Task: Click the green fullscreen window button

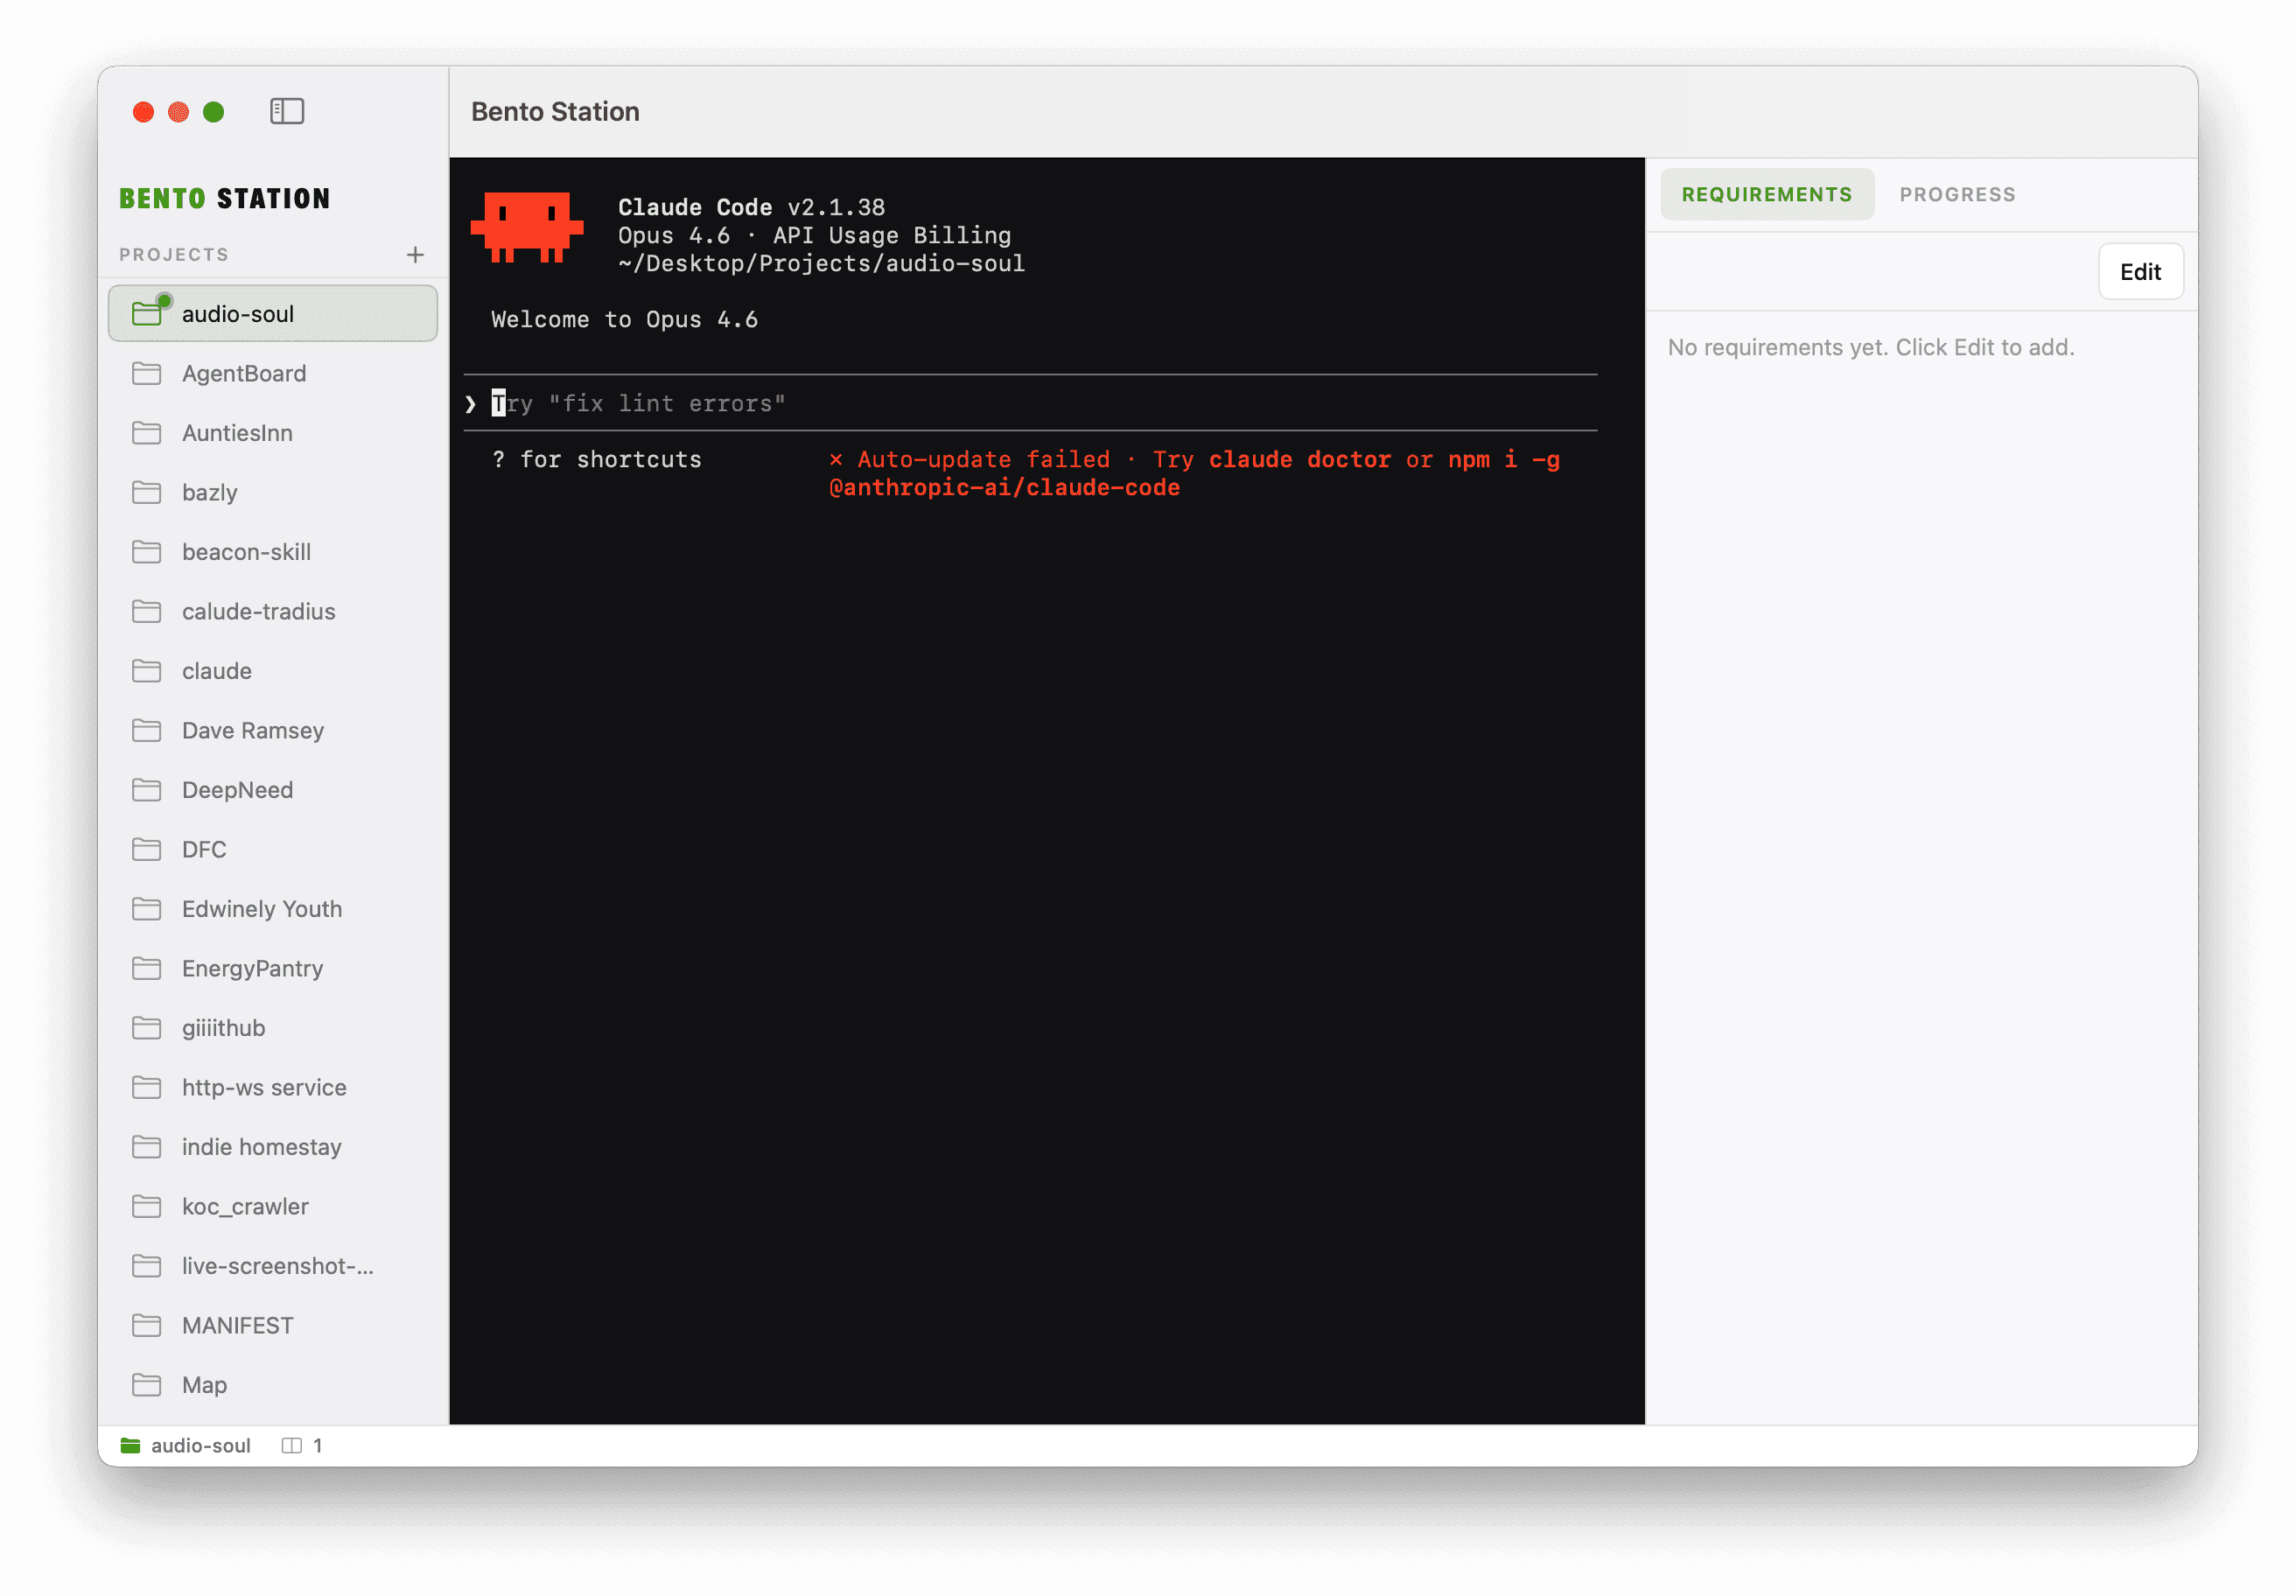Action: 214,112
